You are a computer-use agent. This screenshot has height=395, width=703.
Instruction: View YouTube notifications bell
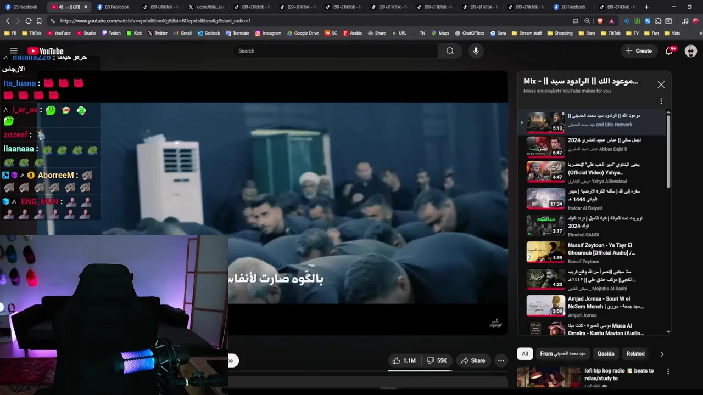[669, 51]
